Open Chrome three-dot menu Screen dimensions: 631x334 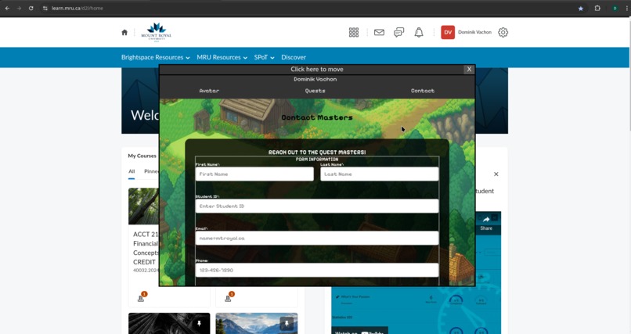[x=626, y=8]
